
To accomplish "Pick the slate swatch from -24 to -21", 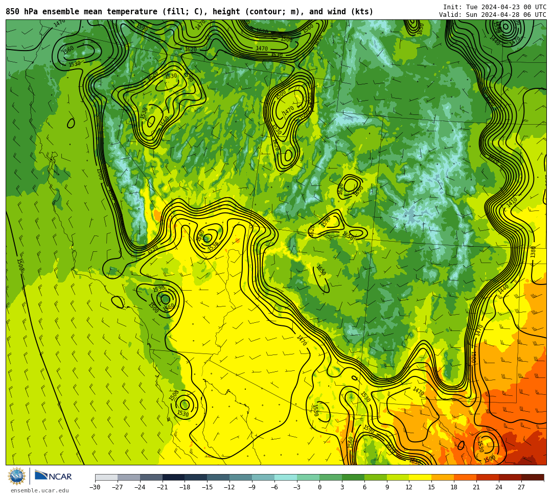I will pyautogui.click(x=151, y=477).
